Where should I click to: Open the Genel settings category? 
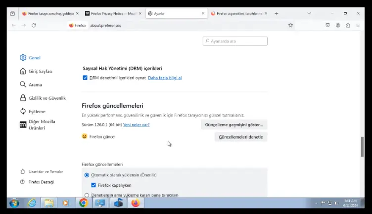[x=30, y=58]
